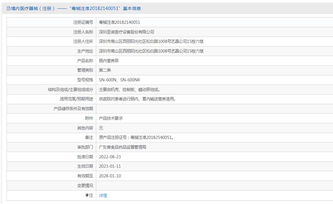
Task: Click the 生产地址 address value
Action: pos(151,51)
